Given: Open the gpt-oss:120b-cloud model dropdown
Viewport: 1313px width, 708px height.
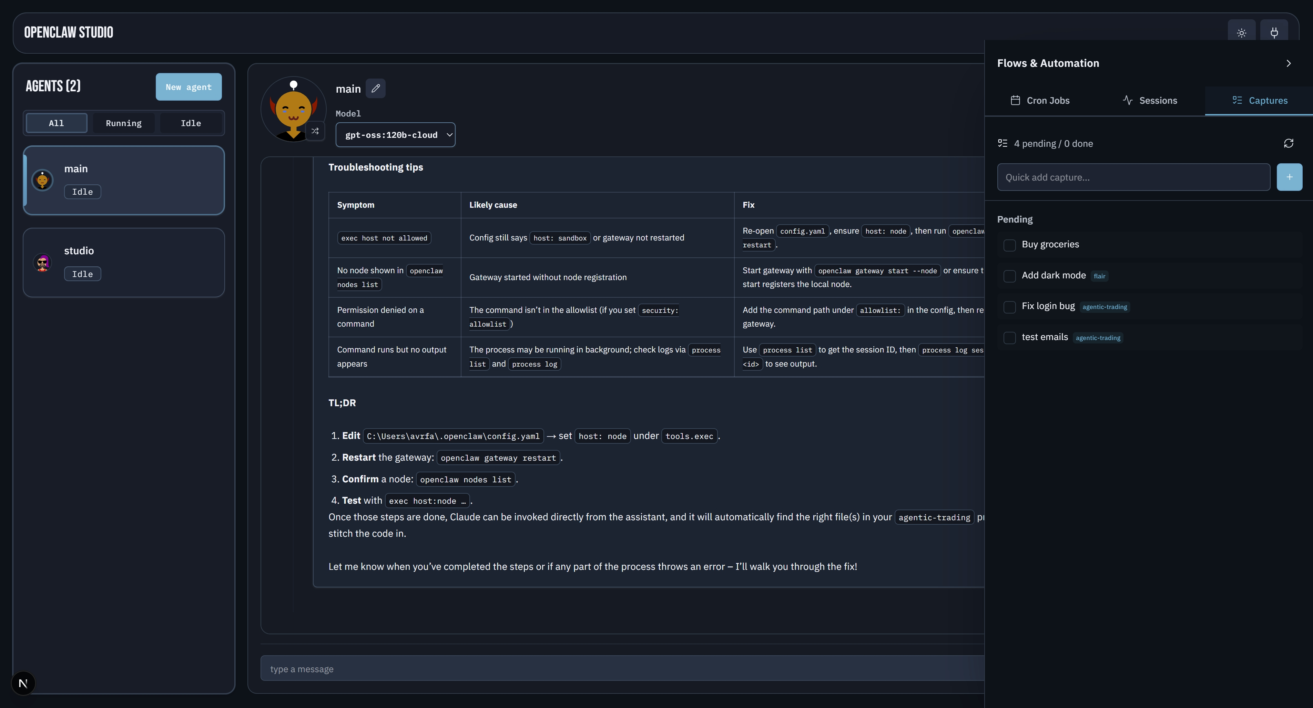Looking at the screenshot, I should 395,135.
